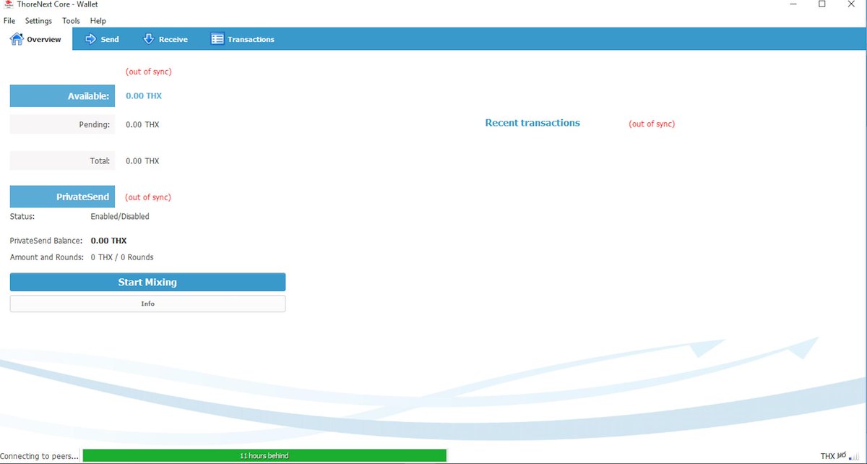Click the Available balance label
The image size is (867, 464).
[x=62, y=95]
